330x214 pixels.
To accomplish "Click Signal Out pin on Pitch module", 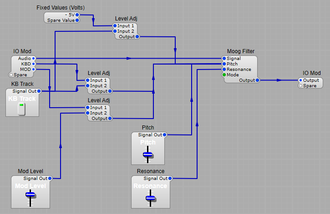I will (x=164, y=135).
